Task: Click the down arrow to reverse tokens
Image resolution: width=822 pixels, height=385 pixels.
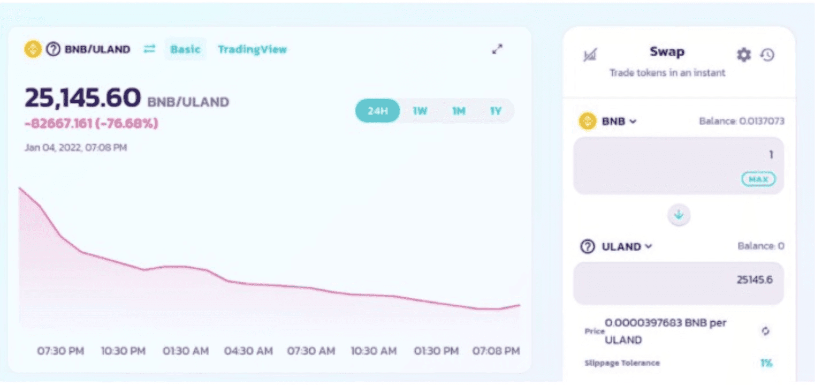Action: tap(679, 215)
